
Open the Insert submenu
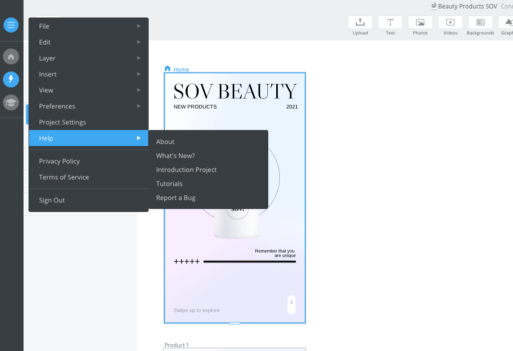pyautogui.click(x=89, y=74)
